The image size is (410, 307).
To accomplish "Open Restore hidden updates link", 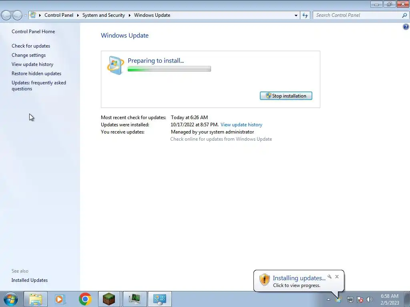I will (36, 74).
